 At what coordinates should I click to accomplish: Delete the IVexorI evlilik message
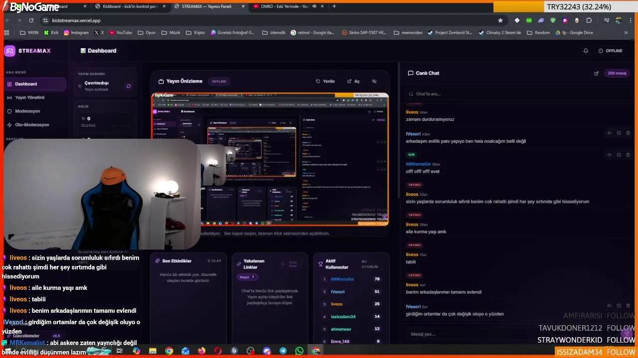(x=628, y=133)
